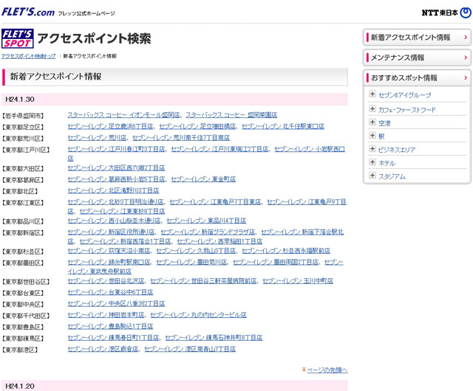Click the FLET'S SPOT logo
The image size is (473, 391).
pos(18,38)
